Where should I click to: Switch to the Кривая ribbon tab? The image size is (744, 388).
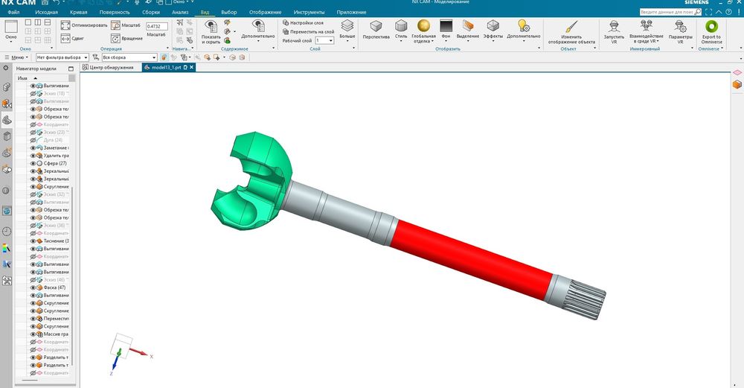point(78,13)
